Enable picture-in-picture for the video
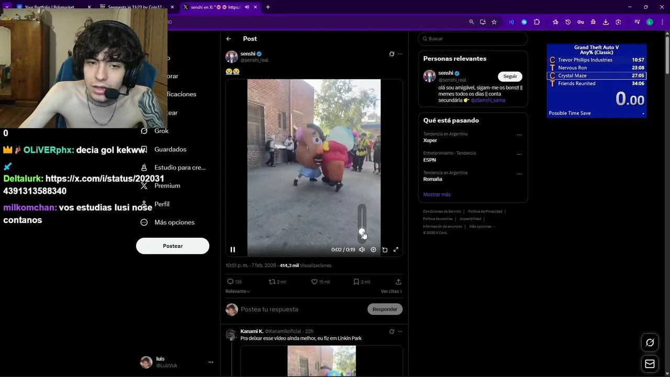The image size is (670, 377). tap(385, 250)
